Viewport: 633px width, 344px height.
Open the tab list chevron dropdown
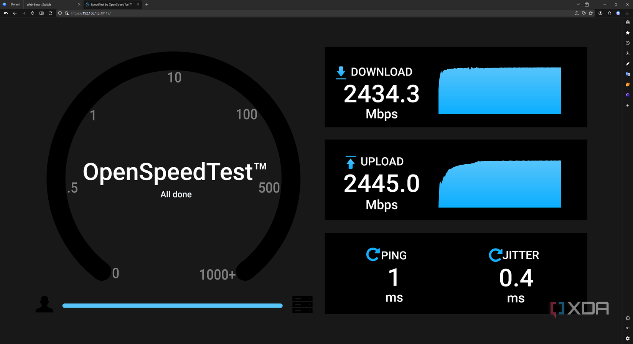(578, 4)
